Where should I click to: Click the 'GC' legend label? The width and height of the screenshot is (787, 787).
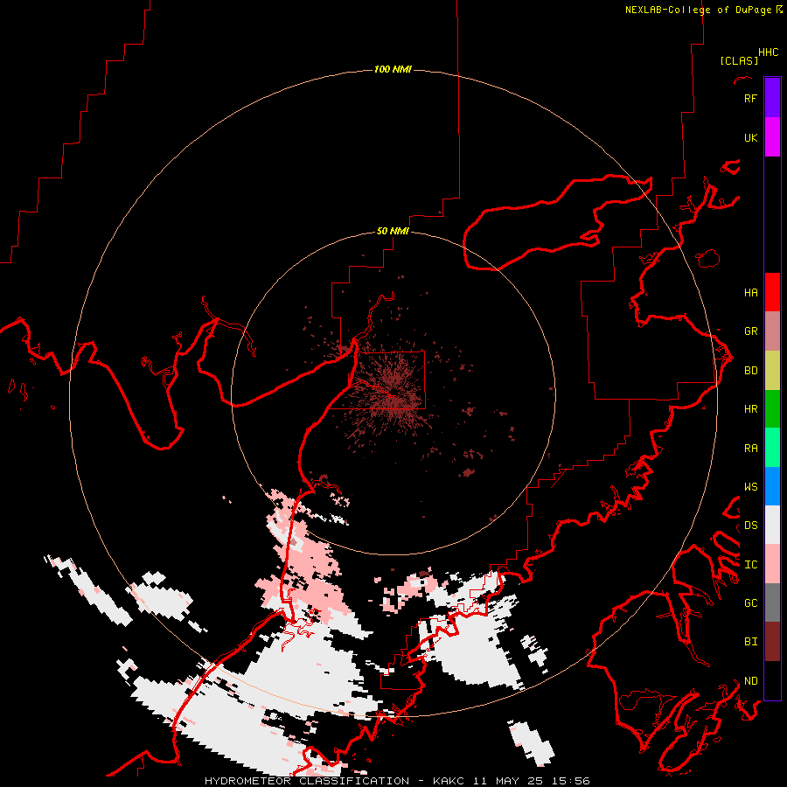click(x=750, y=602)
